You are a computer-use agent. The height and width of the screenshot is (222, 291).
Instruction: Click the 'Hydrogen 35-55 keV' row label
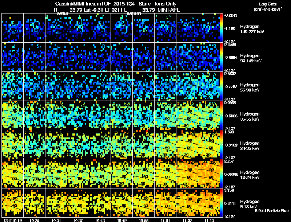click(x=250, y=117)
